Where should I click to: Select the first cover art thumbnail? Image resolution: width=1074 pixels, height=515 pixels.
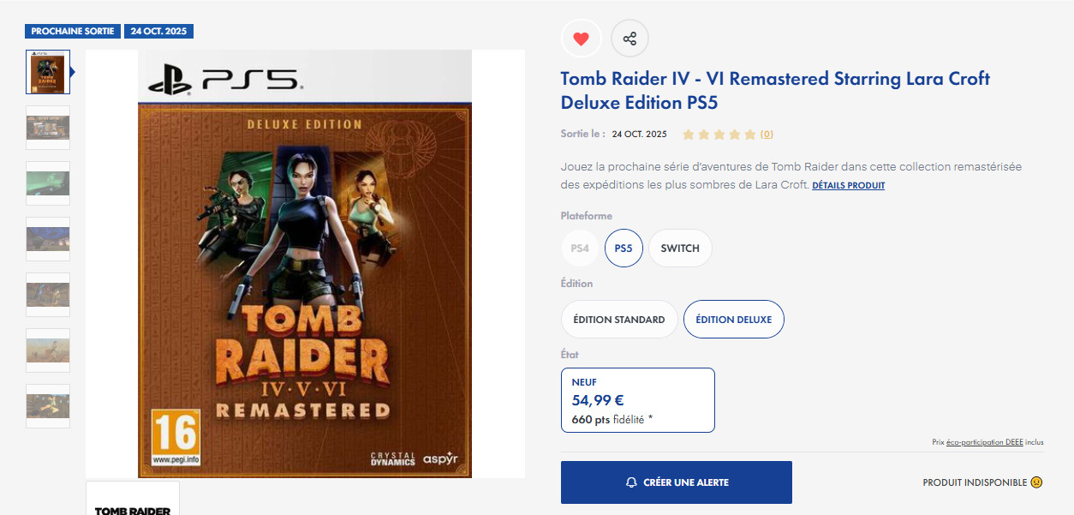tap(48, 72)
